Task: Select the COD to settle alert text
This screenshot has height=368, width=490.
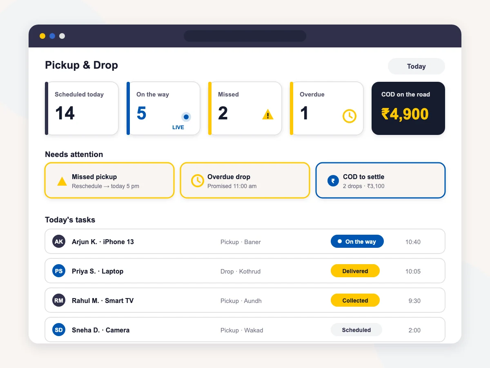Action: pyautogui.click(x=363, y=177)
